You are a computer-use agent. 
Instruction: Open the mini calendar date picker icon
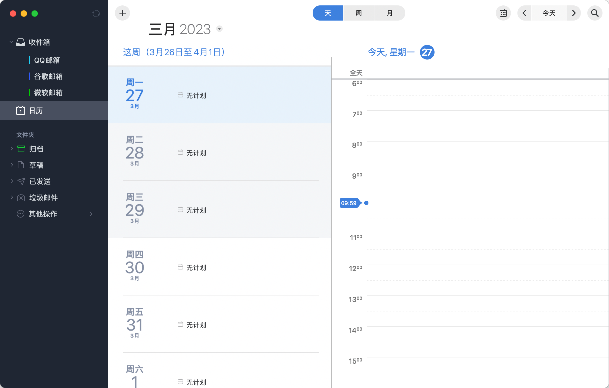point(503,13)
